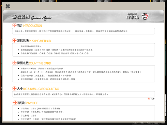The image size is (167, 125).
Task: Click the playing cards Baccarat icon
Action: point(145,17)
